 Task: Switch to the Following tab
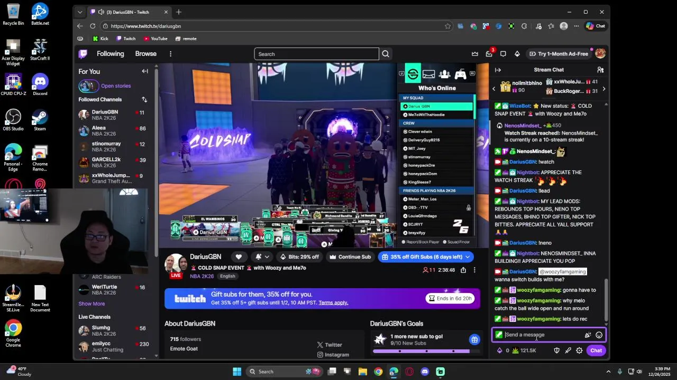(x=110, y=54)
